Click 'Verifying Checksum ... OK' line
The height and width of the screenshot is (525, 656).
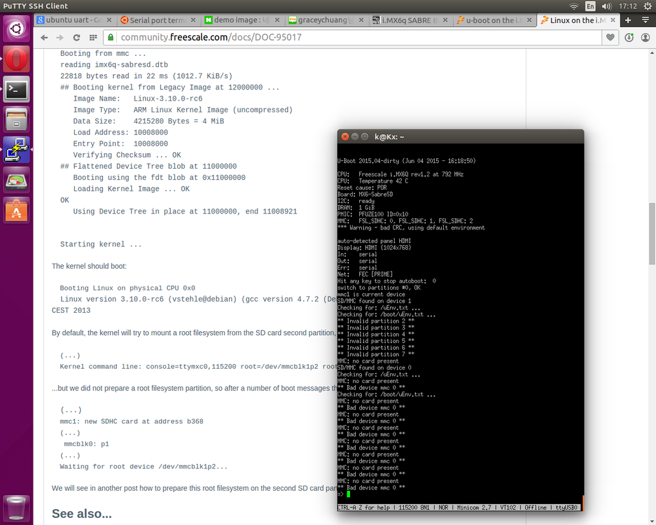(127, 155)
